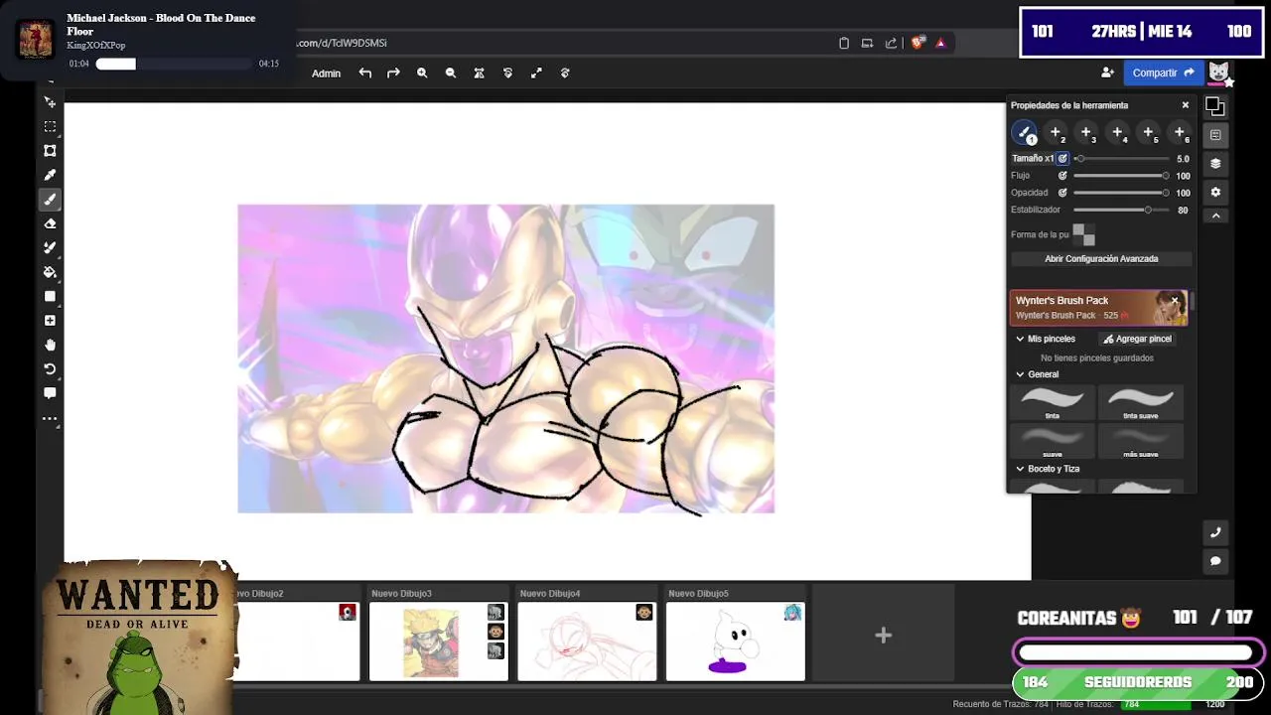The height and width of the screenshot is (715, 1271).
Task: Select the brush tool
Action: pyautogui.click(x=50, y=199)
